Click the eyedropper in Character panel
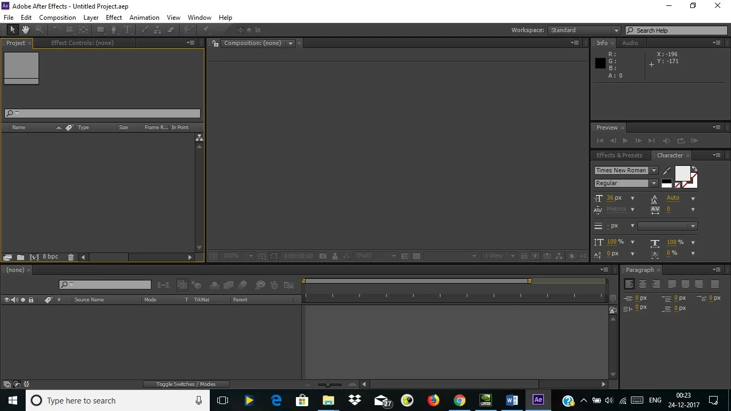 pos(667,171)
